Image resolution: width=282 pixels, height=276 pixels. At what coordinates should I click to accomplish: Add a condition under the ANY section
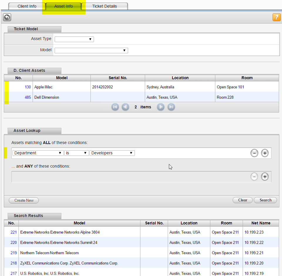coord(265,176)
